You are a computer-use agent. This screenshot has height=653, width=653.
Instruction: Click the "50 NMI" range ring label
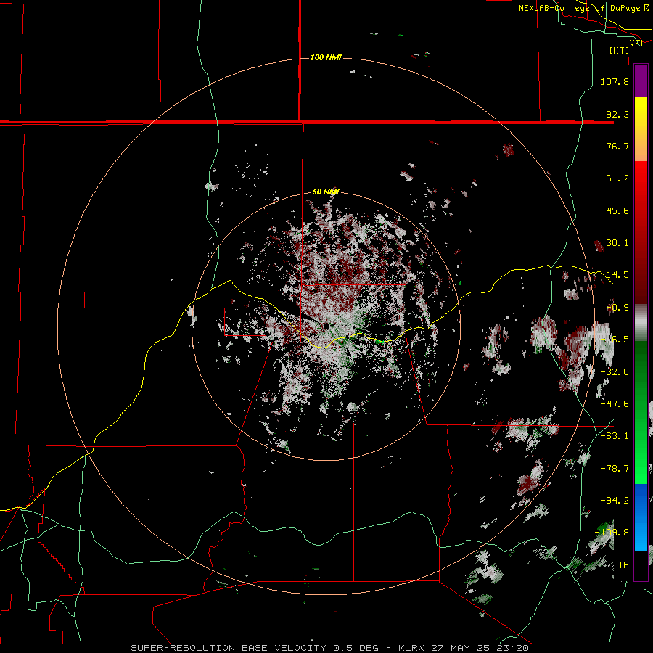[326, 192]
